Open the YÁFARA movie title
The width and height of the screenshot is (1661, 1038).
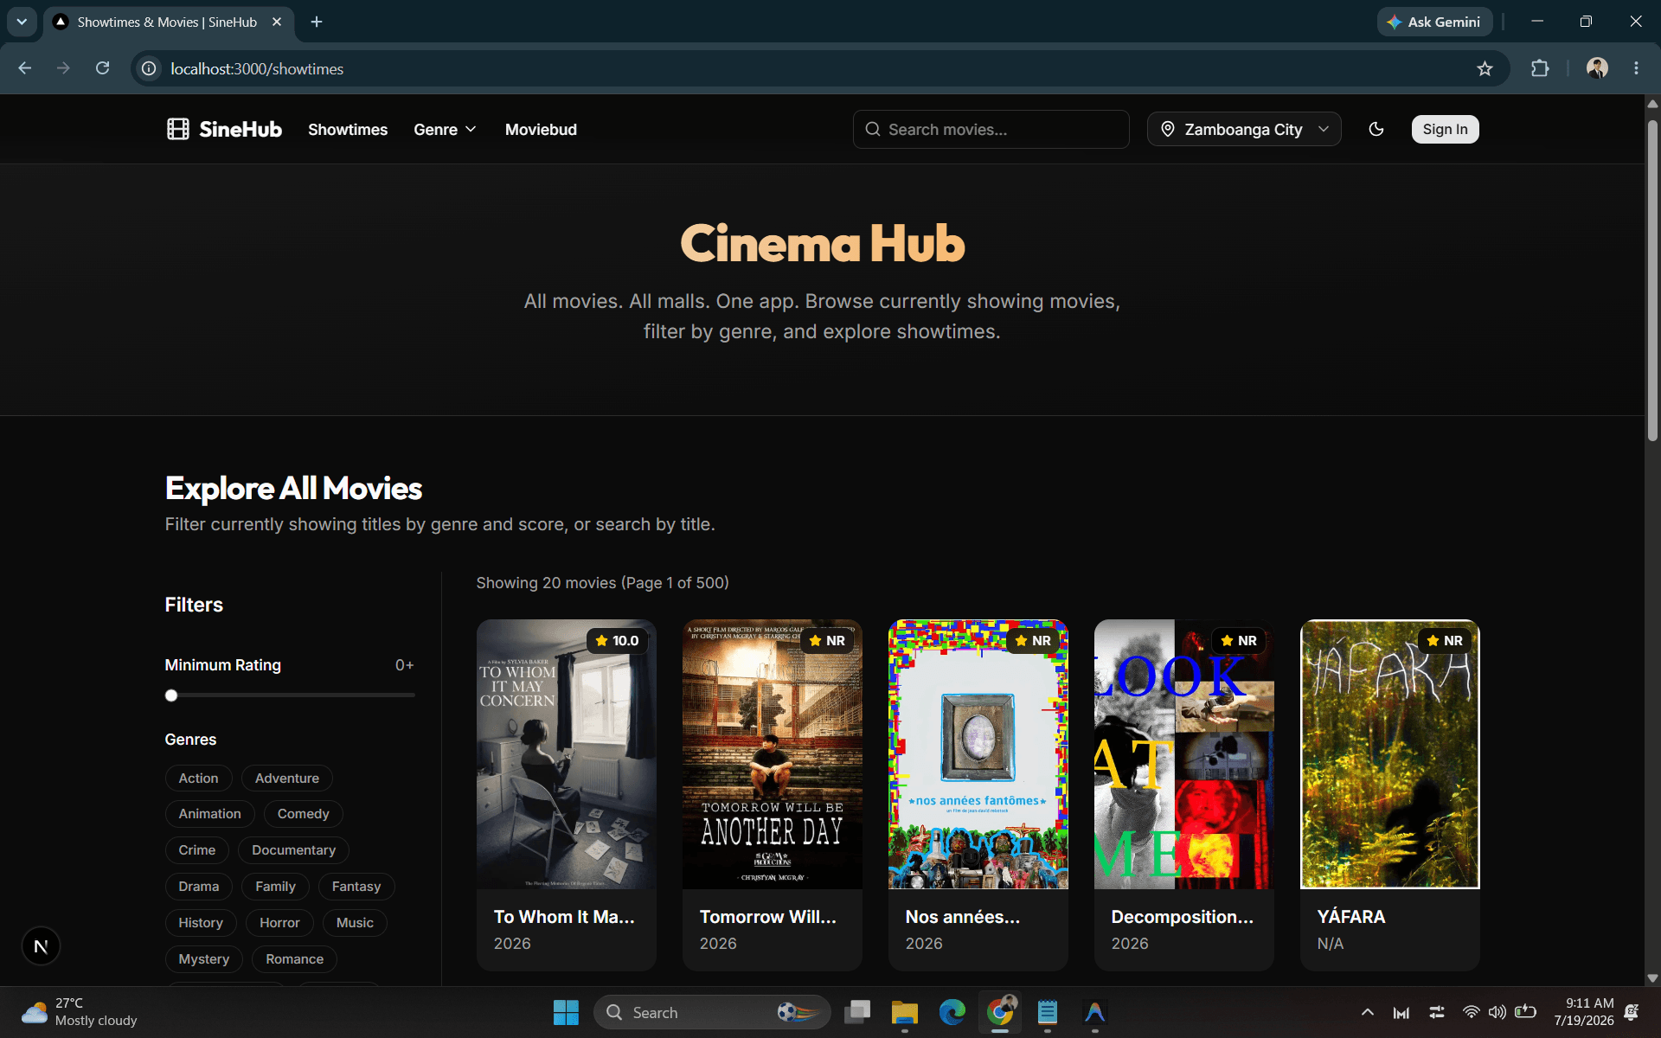(1350, 917)
